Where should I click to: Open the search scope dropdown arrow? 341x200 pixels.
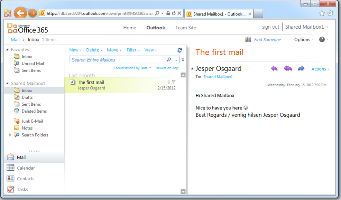(x=176, y=60)
